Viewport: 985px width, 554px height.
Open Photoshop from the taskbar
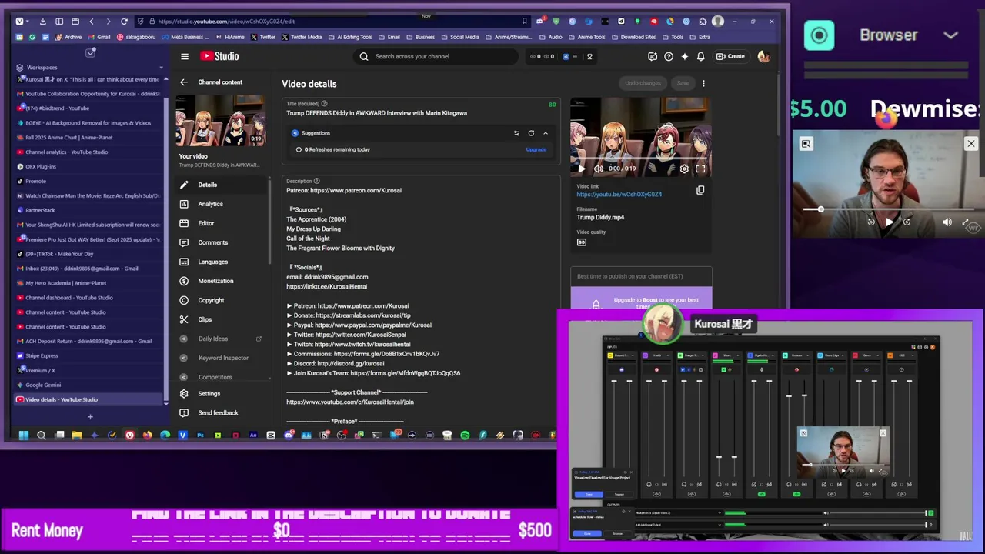pos(200,436)
